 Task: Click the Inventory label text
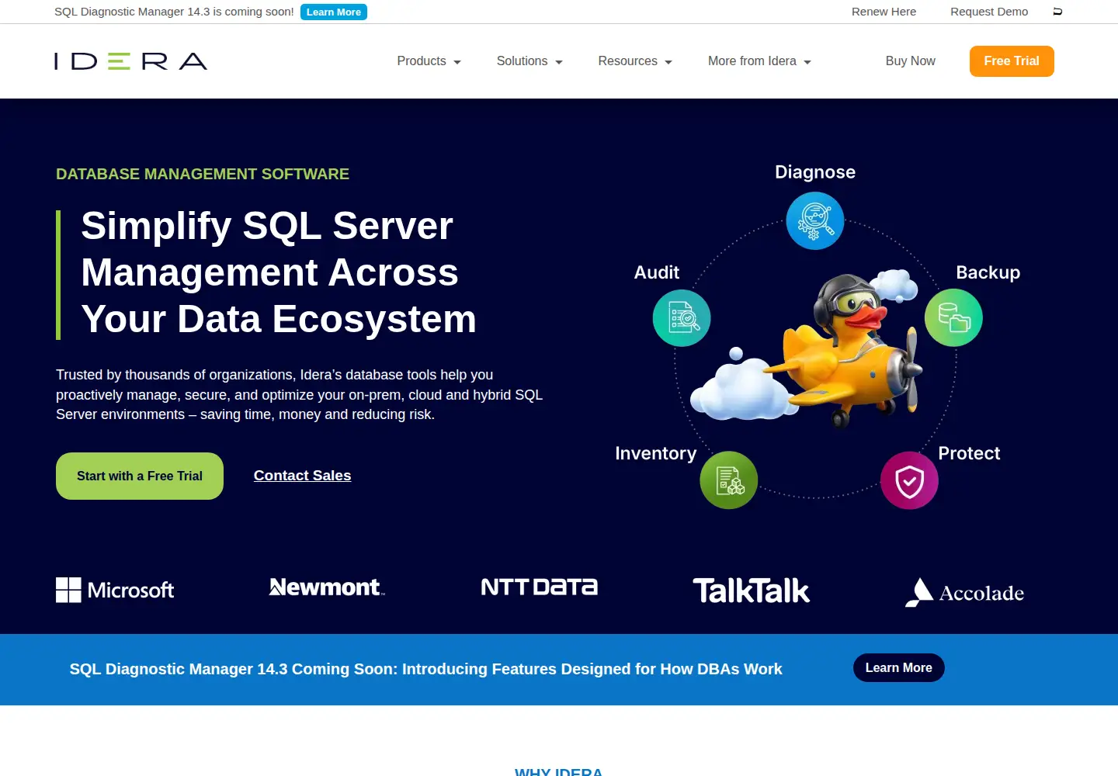tap(655, 453)
